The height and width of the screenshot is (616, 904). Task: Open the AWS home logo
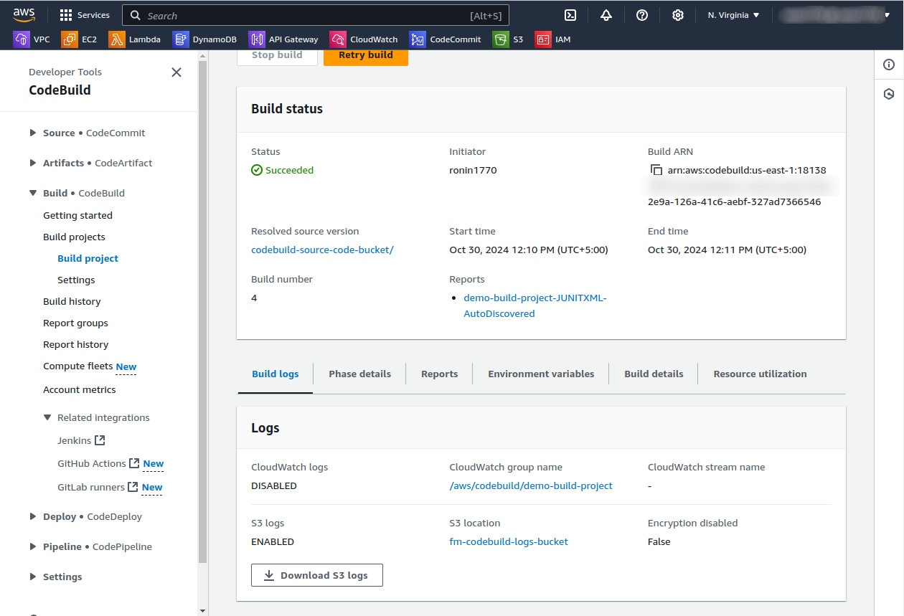[x=24, y=14]
